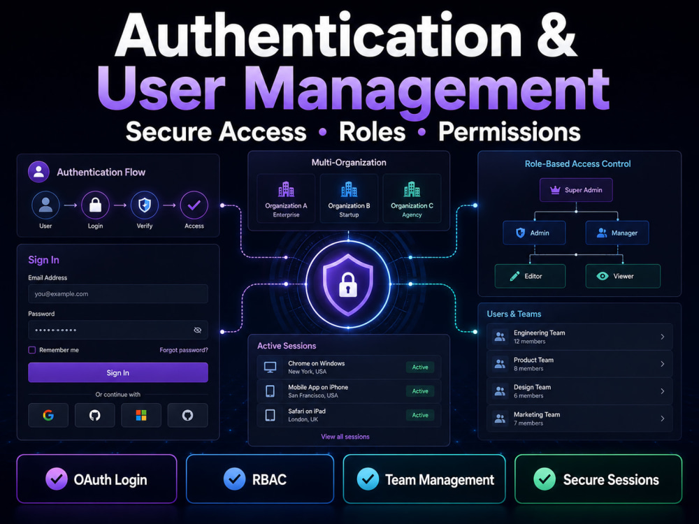The width and height of the screenshot is (699, 524).
Task: Select the Super Admin role label
Action: [x=583, y=190]
